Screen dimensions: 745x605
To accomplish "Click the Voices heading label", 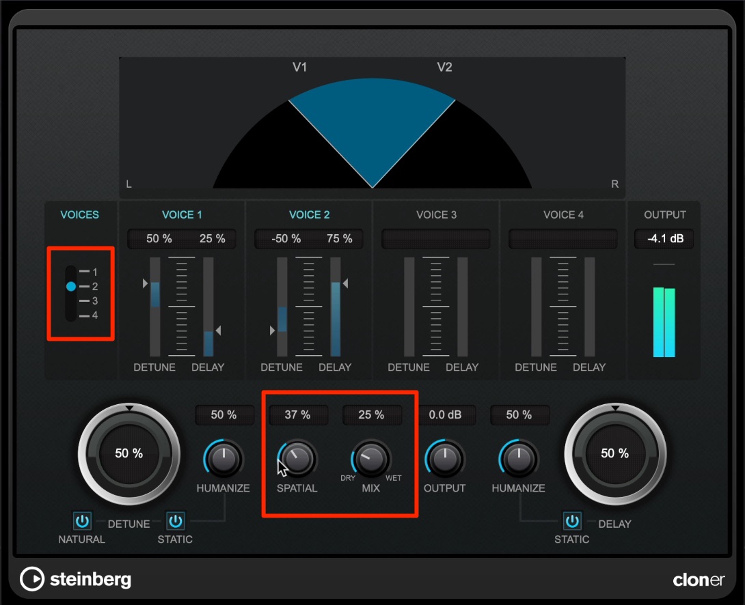I will click(80, 215).
